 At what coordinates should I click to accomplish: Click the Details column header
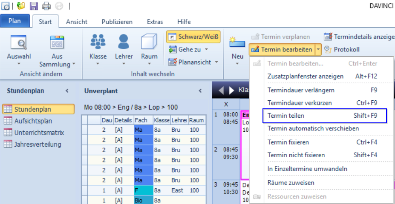[x=124, y=120]
